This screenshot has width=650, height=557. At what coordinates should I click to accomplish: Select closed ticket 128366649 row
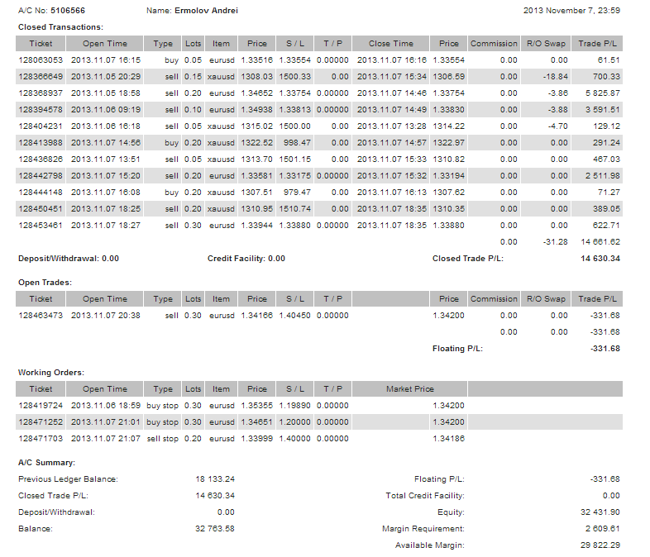40,77
